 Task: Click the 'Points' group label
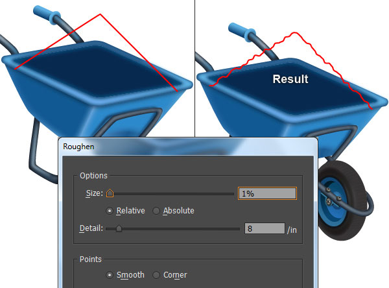[91, 259]
